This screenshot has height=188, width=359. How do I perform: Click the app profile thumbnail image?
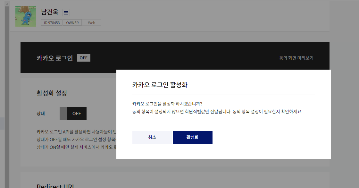(x=26, y=16)
